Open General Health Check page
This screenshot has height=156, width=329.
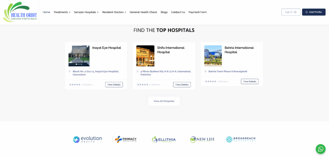(x=143, y=12)
